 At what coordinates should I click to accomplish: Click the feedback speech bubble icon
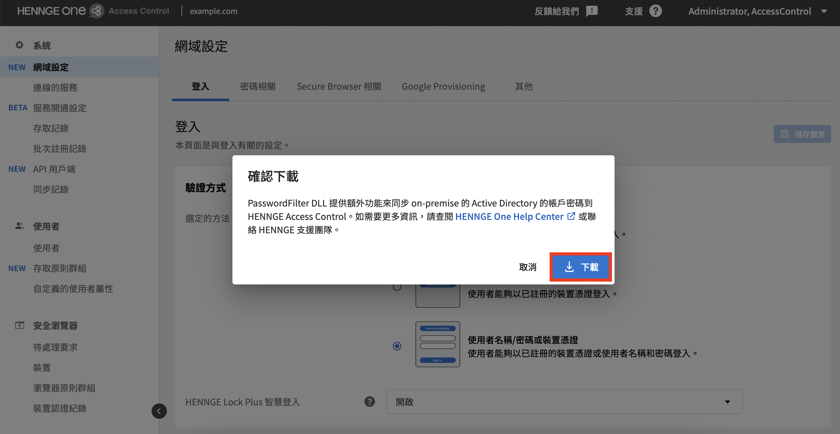click(x=592, y=11)
